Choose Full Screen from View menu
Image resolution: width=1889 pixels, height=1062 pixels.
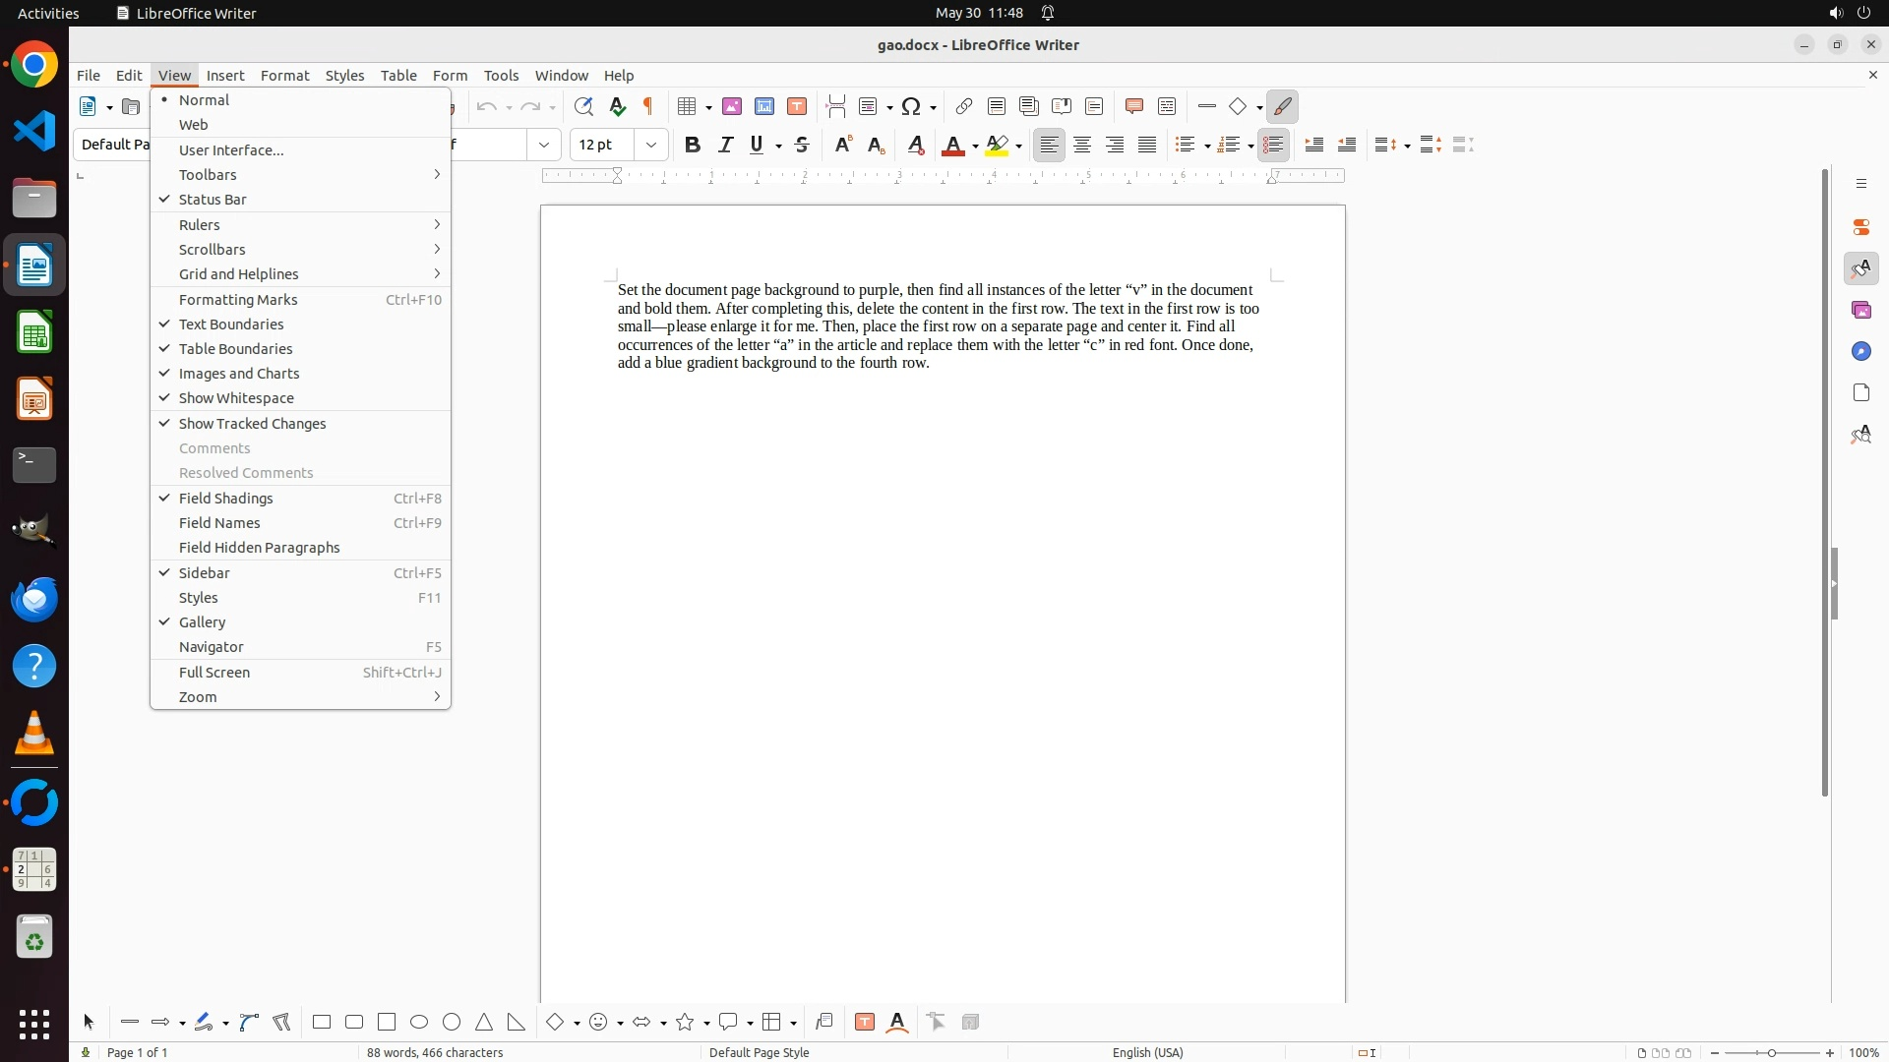click(214, 673)
